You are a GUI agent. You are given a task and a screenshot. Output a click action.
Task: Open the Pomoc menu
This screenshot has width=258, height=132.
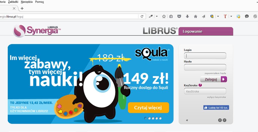pyautogui.click(x=40, y=2)
